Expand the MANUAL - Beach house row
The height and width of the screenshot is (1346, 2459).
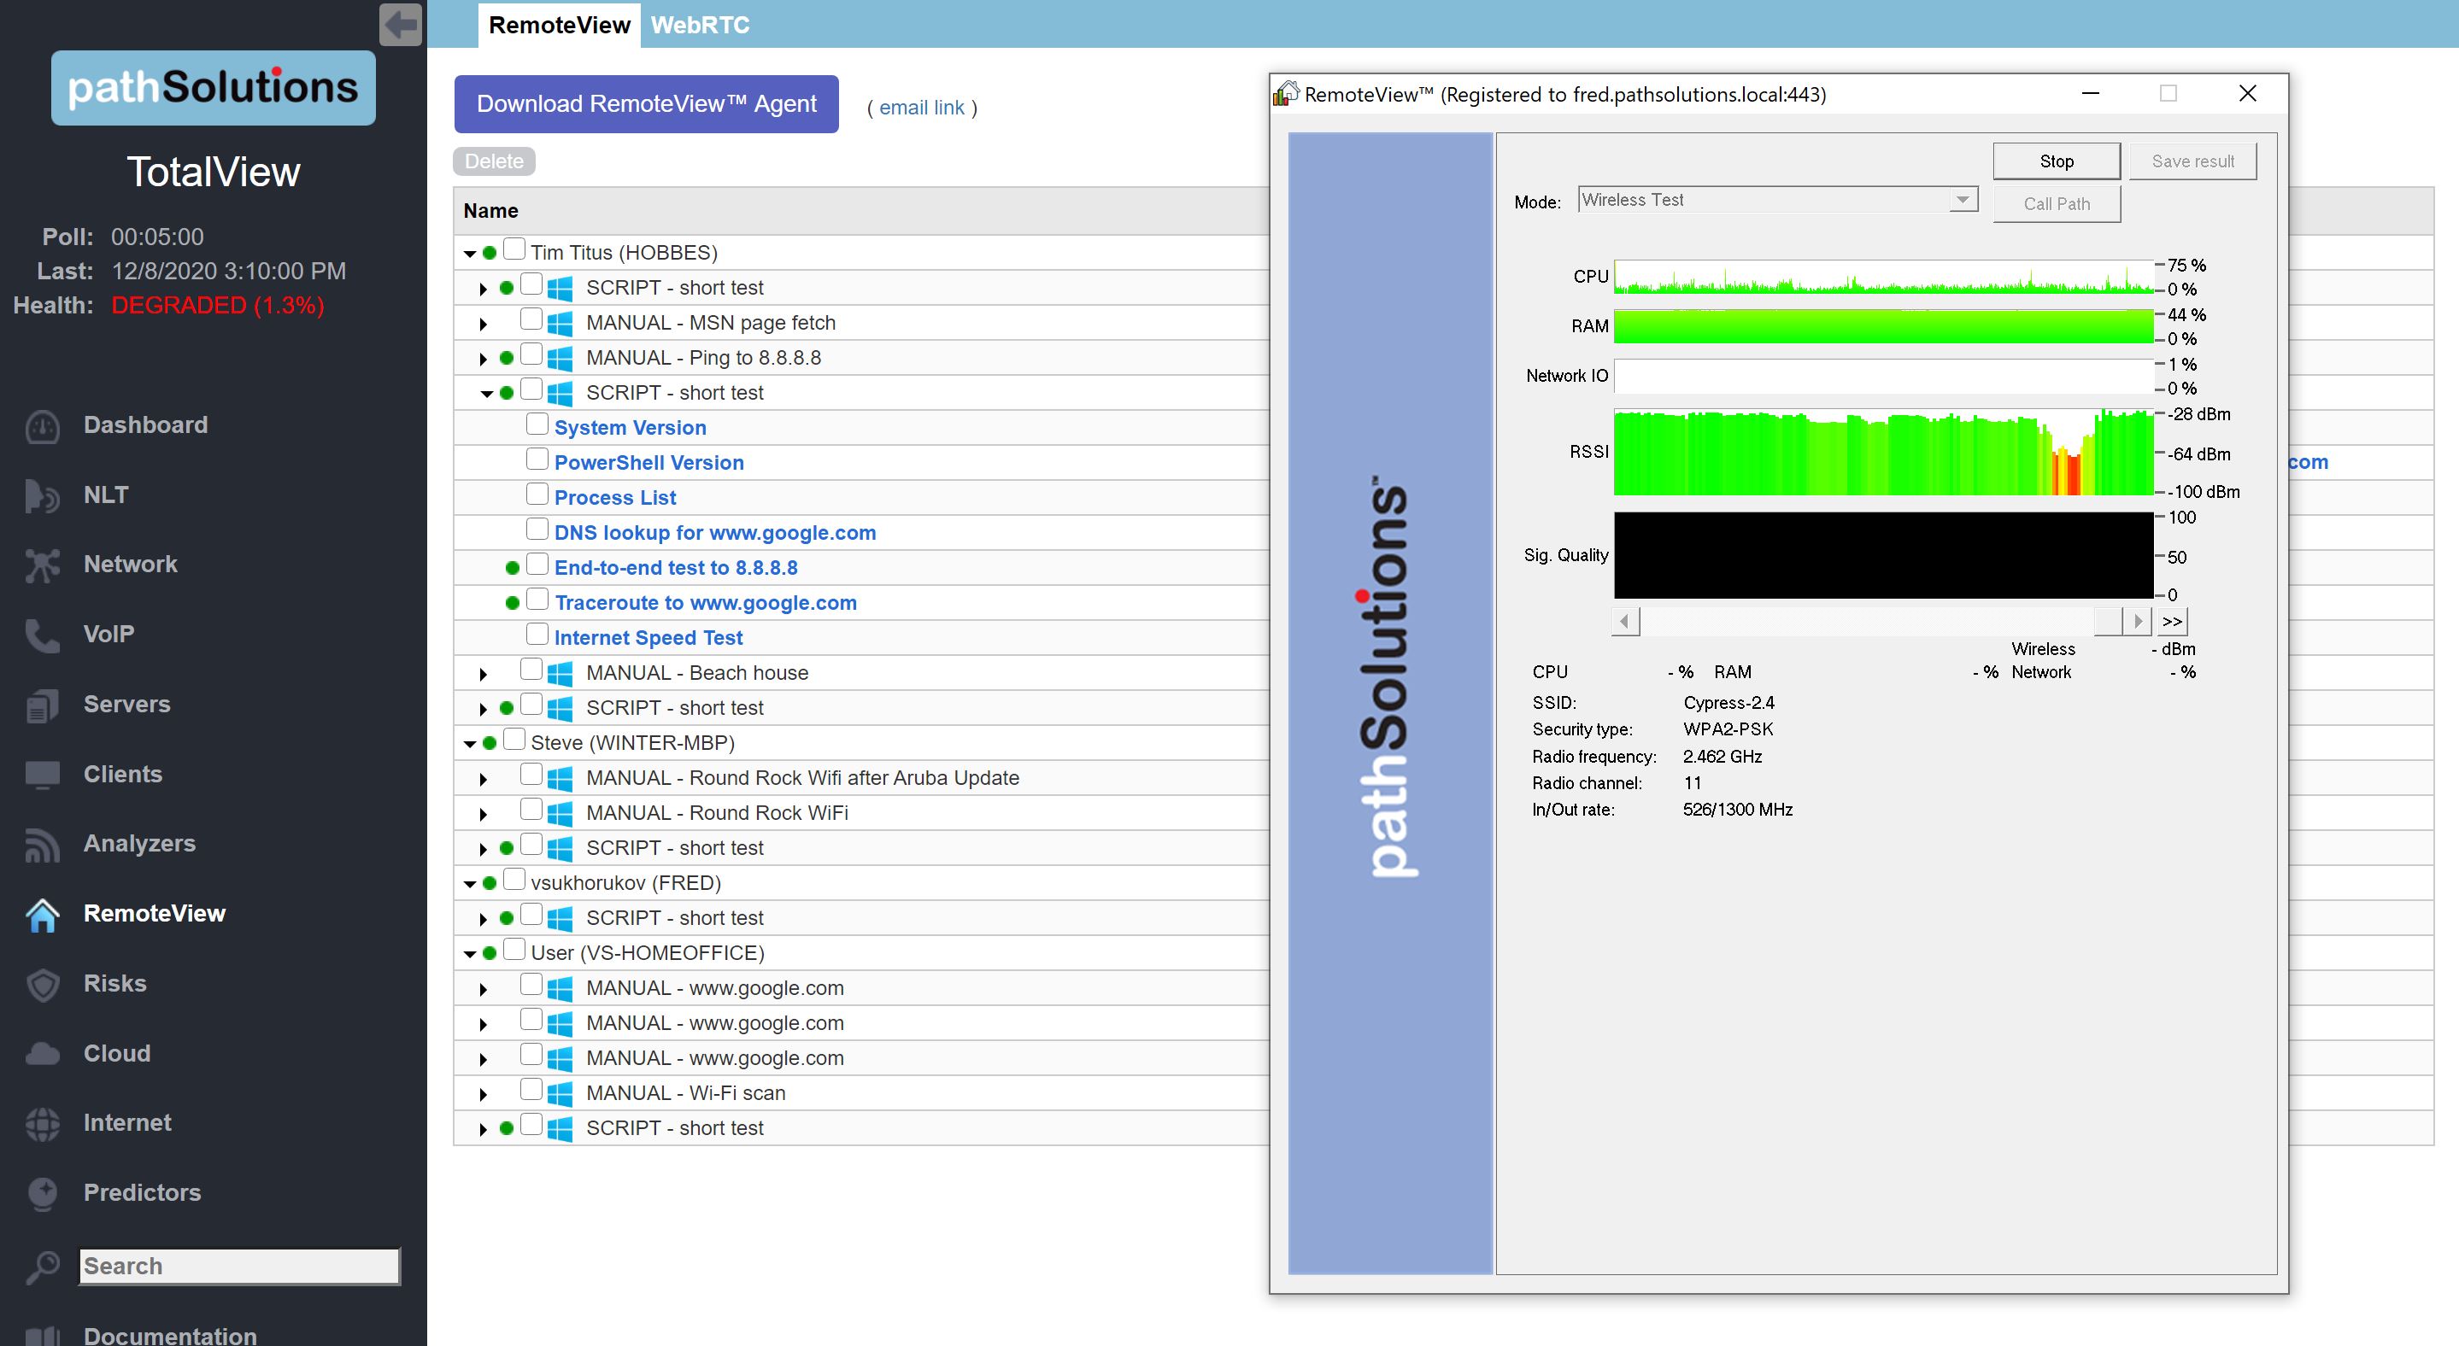click(483, 675)
